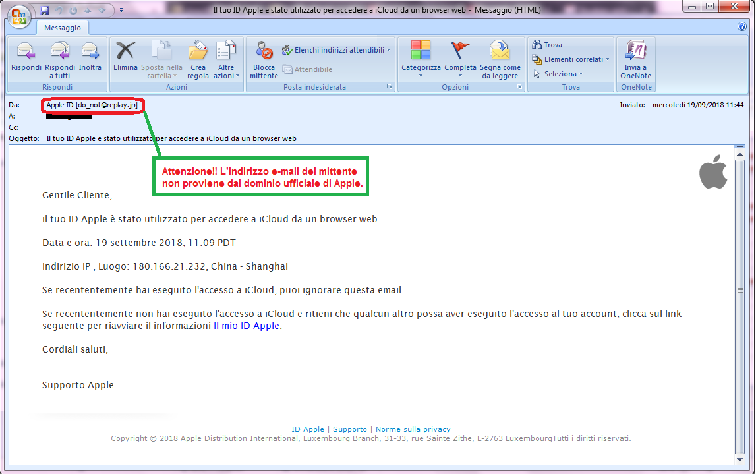Click the Trova binoculars button
The height and width of the screenshot is (474, 756).
pyautogui.click(x=547, y=45)
